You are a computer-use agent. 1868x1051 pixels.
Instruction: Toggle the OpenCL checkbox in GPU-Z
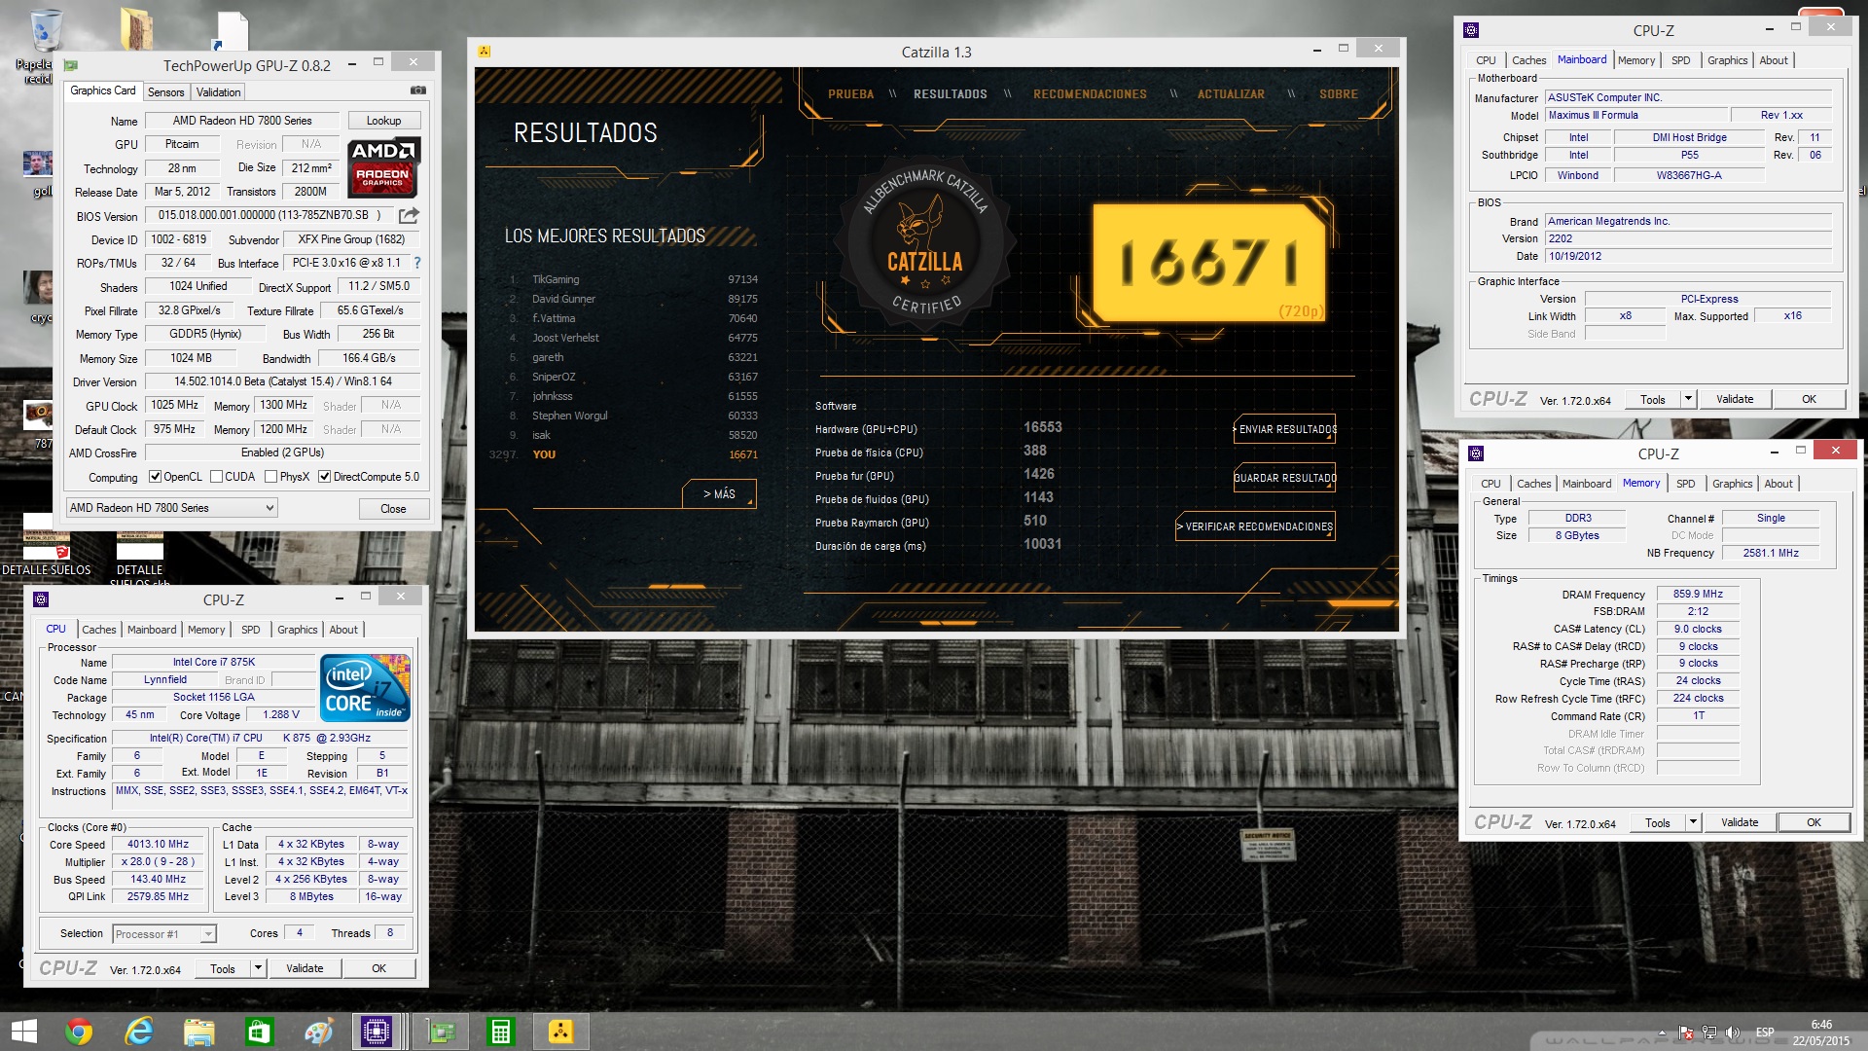pyautogui.click(x=155, y=477)
